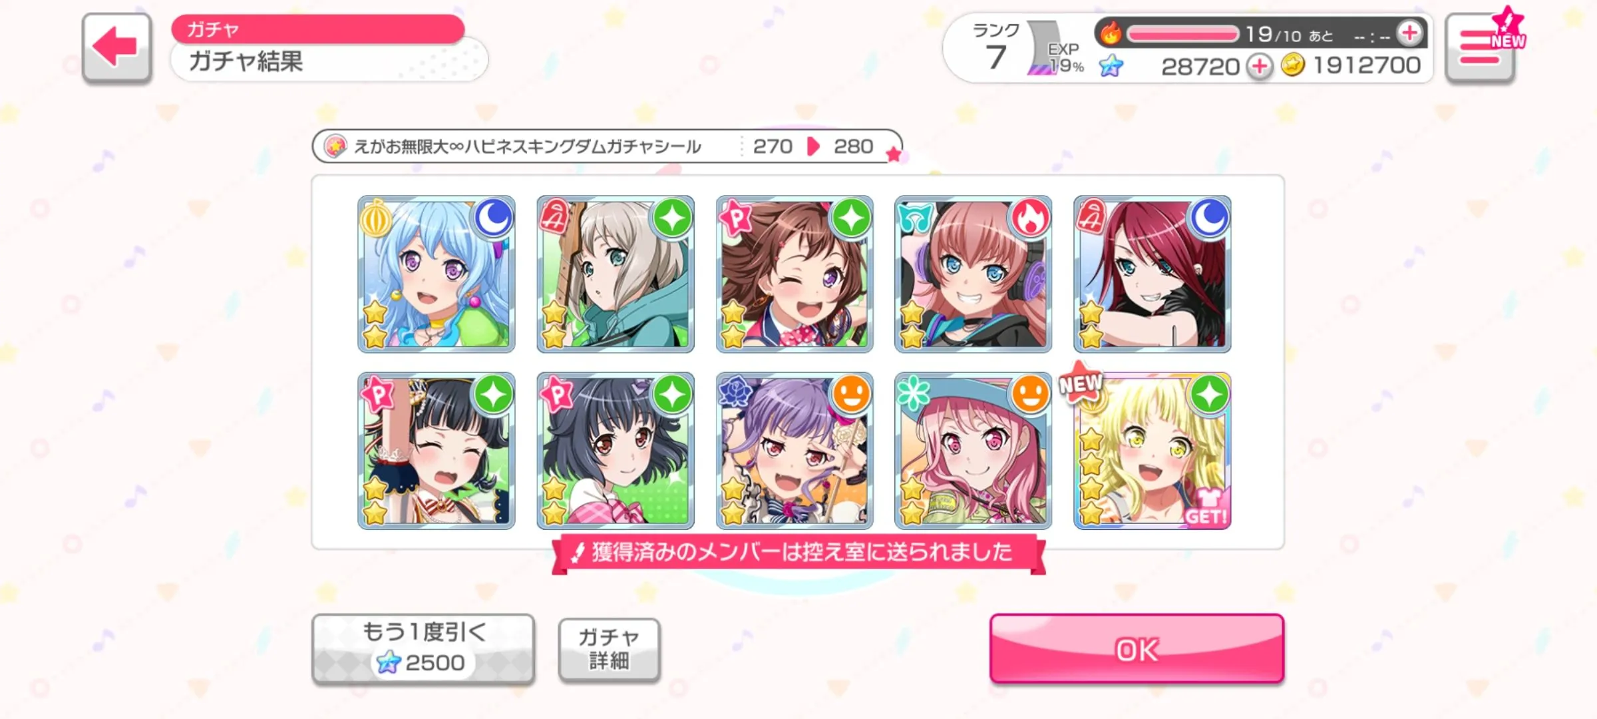
Task: Add stars with the plus beside 28720
Action: [x=1259, y=67]
